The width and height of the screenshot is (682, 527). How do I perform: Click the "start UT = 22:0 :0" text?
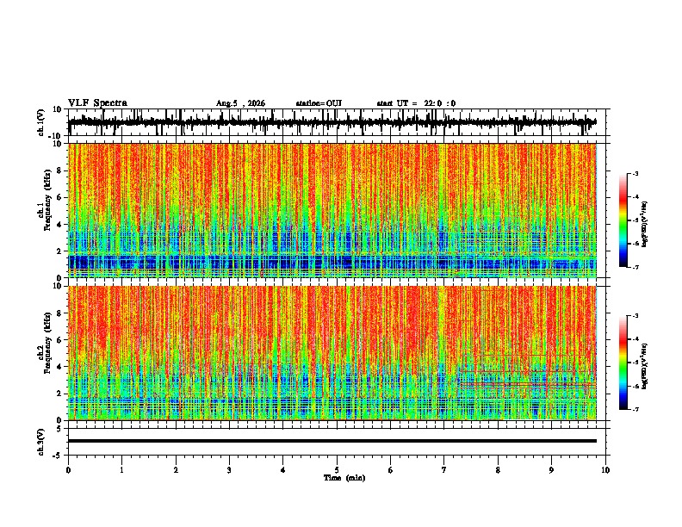tap(416, 103)
